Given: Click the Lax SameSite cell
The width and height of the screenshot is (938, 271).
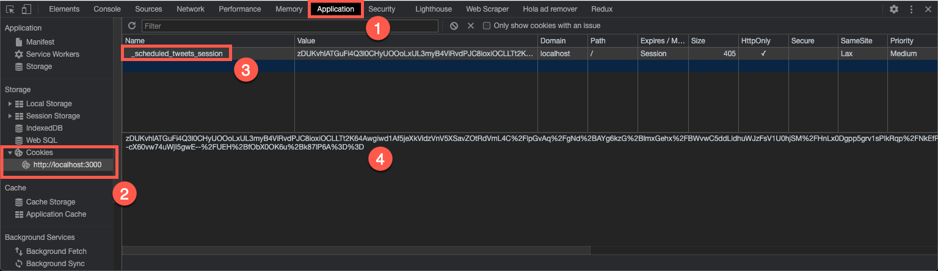Looking at the screenshot, I should [x=863, y=53].
